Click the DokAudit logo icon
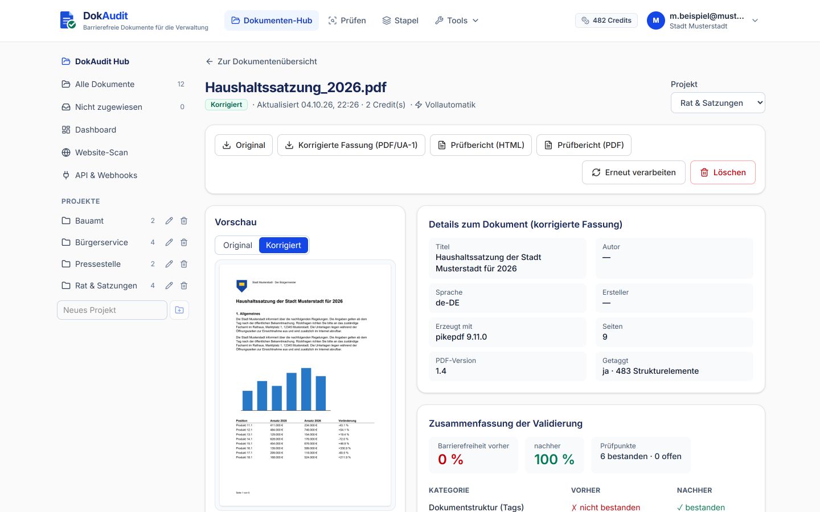 tap(68, 20)
